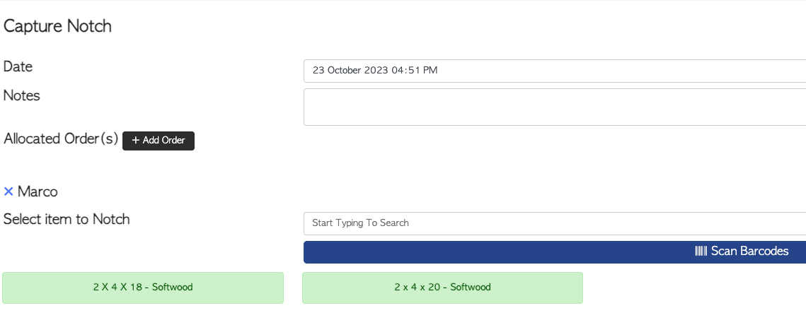This screenshot has width=806, height=325.
Task: Click the Notes label text
Action: [22, 96]
